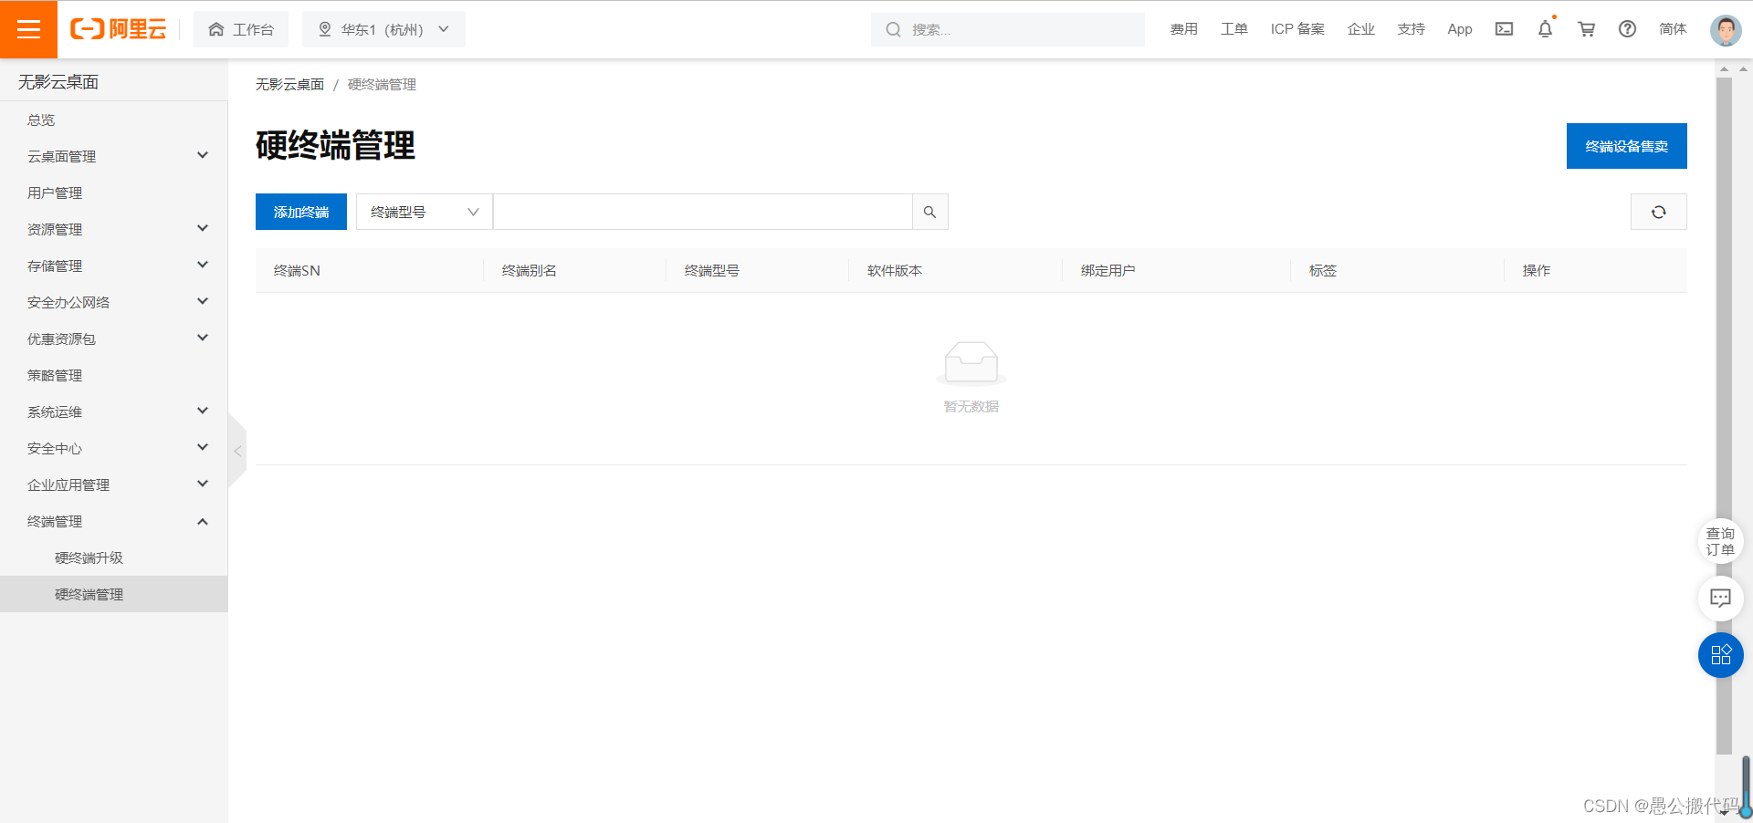Open App link in the top bar
Image resolution: width=1753 pixels, height=823 pixels.
pos(1460,29)
